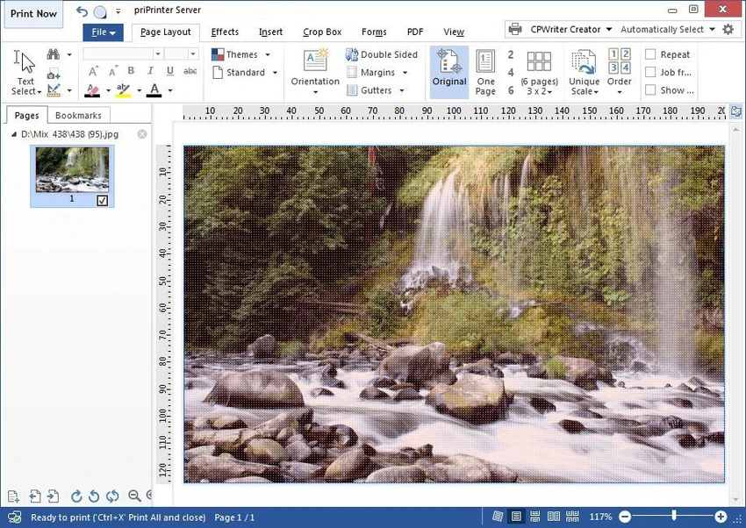Select the One Page layout
The height and width of the screenshot is (528, 746).
point(485,72)
